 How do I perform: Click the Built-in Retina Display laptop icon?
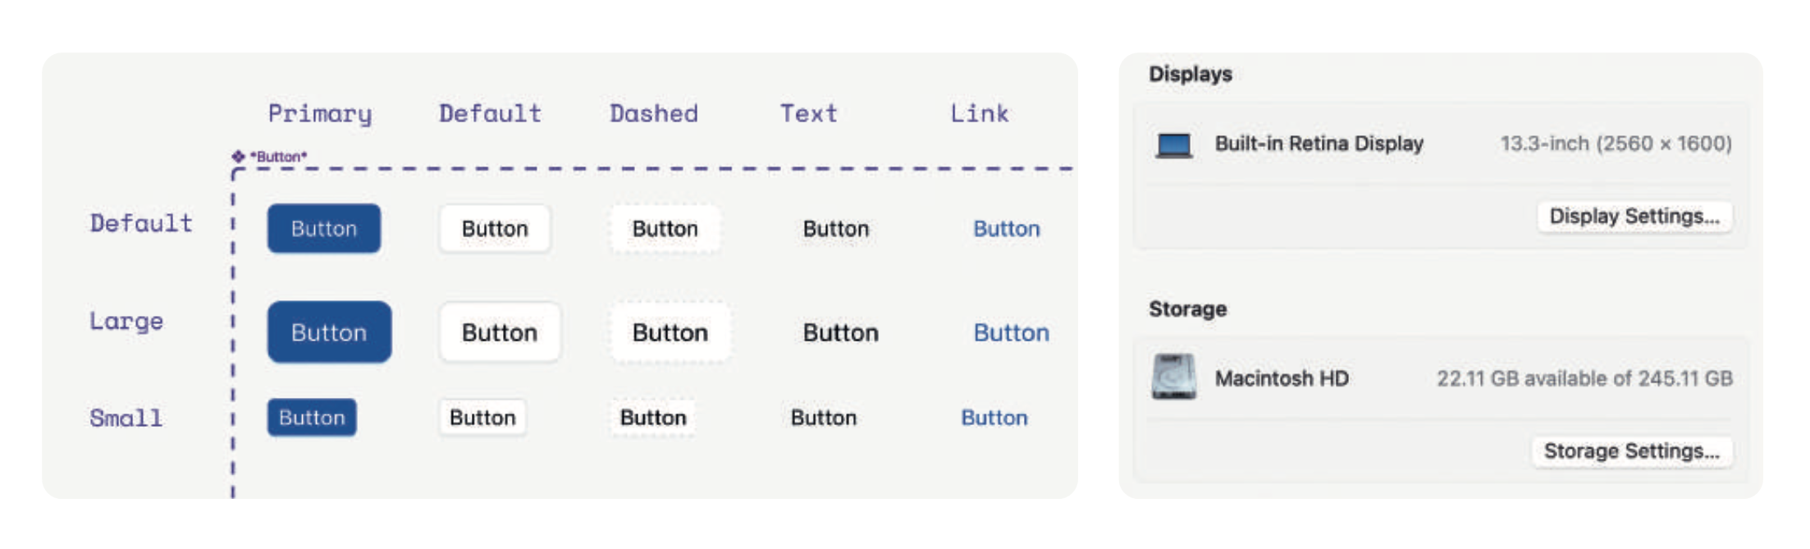[1173, 145]
